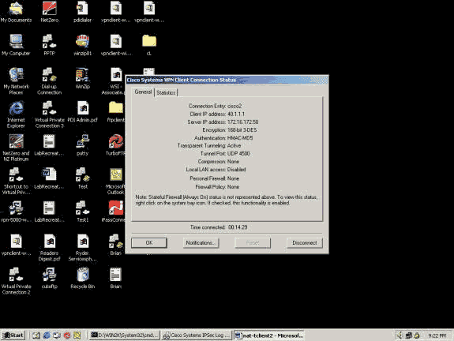
Task: Click the OK button
Action: 149,243
